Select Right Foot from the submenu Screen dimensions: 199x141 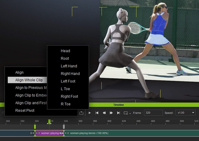click(x=69, y=96)
